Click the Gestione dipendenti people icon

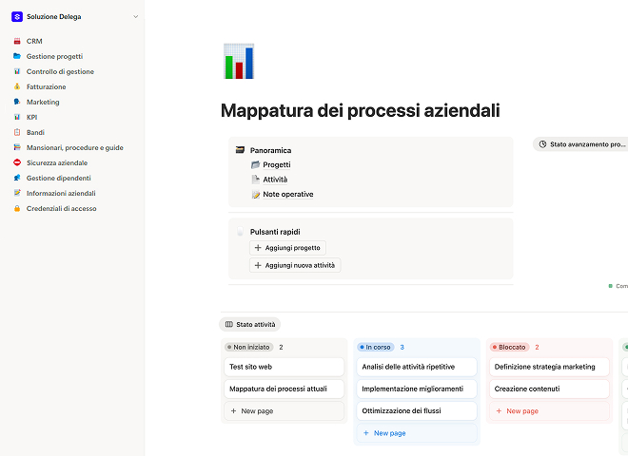pyautogui.click(x=17, y=178)
